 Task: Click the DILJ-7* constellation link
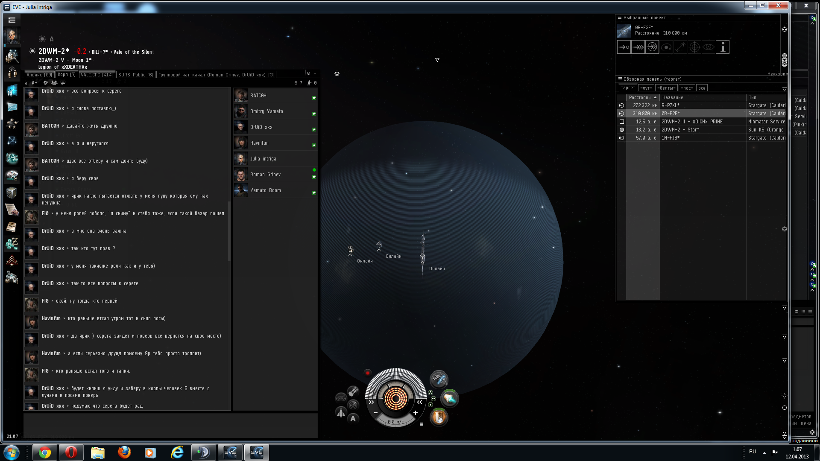pos(100,52)
